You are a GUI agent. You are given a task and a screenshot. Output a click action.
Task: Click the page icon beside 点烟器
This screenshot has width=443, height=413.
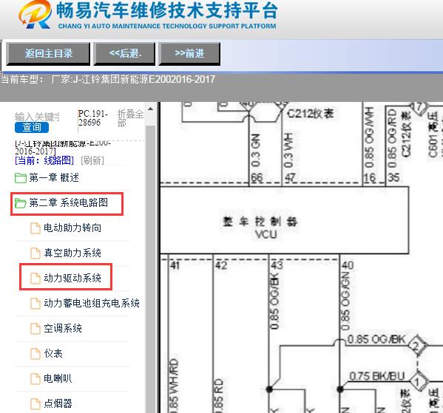click(35, 404)
